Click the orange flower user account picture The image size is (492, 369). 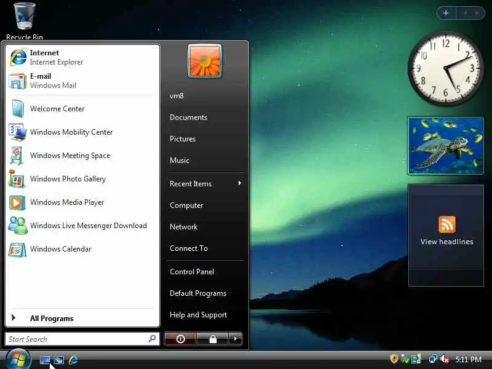coord(205,61)
